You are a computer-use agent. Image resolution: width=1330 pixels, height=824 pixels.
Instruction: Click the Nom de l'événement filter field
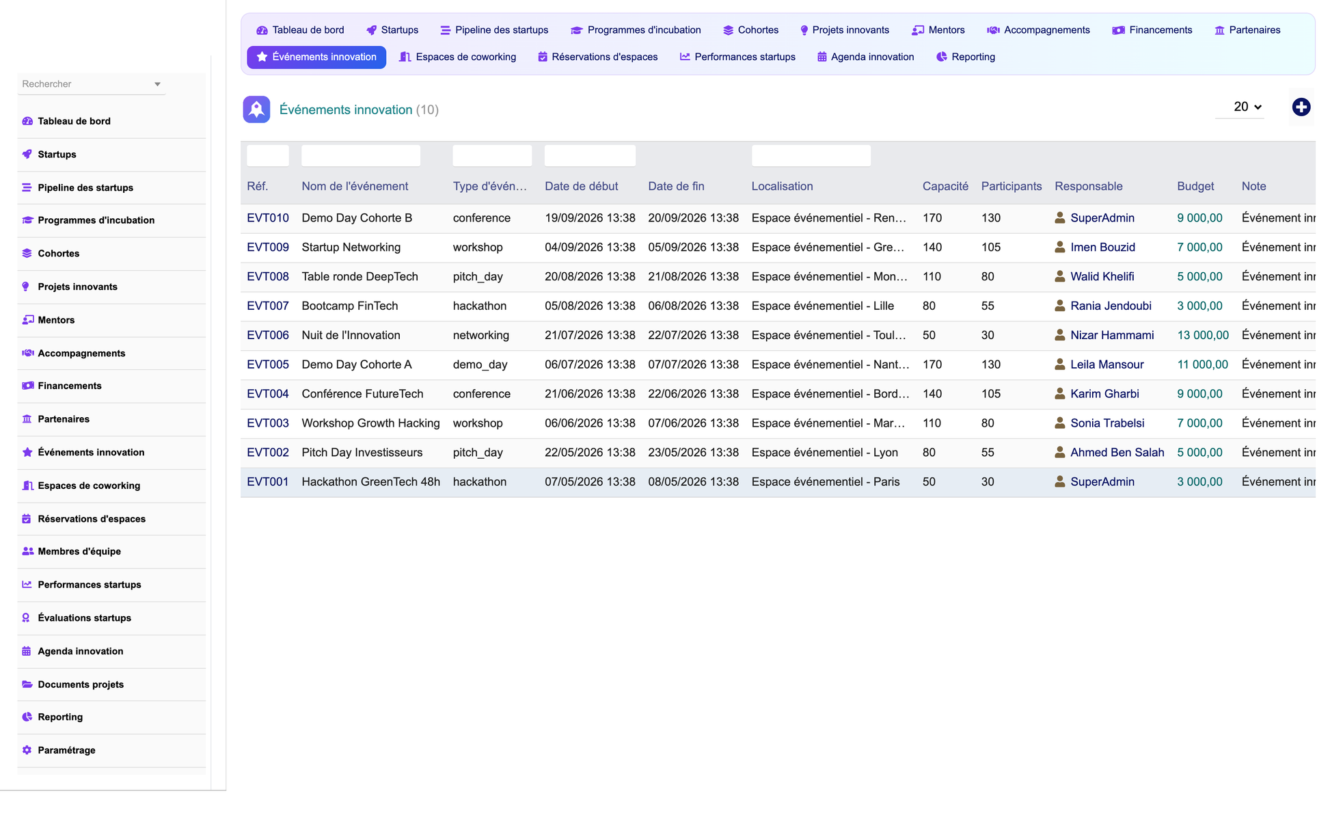pos(361,155)
